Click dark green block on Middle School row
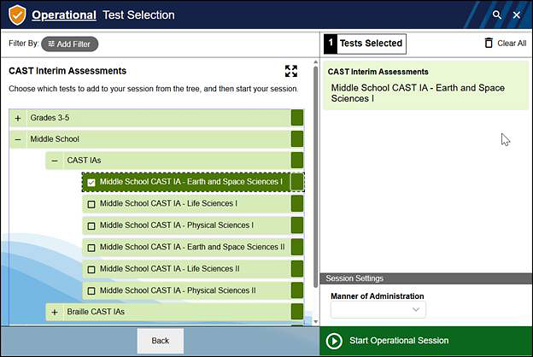 tap(297, 139)
